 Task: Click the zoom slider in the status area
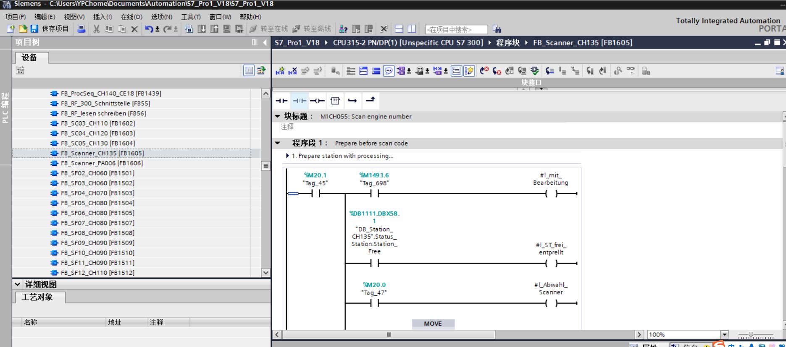click(751, 335)
